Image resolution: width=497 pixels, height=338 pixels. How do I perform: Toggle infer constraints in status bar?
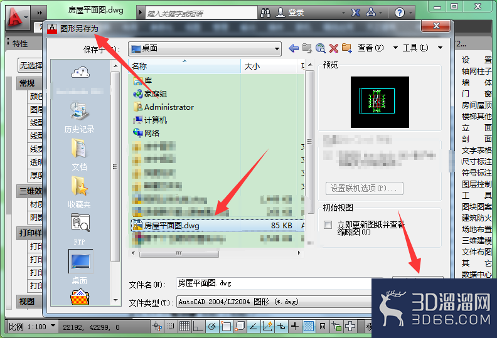tap(157, 326)
